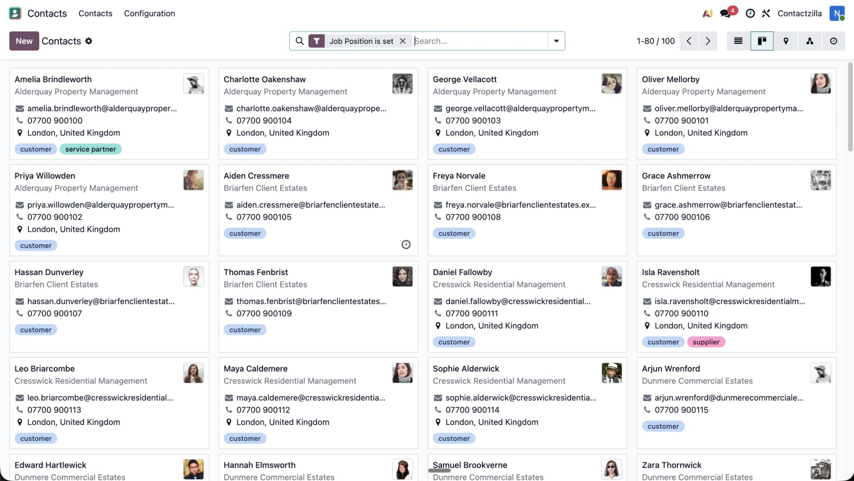Open Sophie Alderwick's avatar thumbnail
This screenshot has width=854, height=481.
(x=612, y=373)
